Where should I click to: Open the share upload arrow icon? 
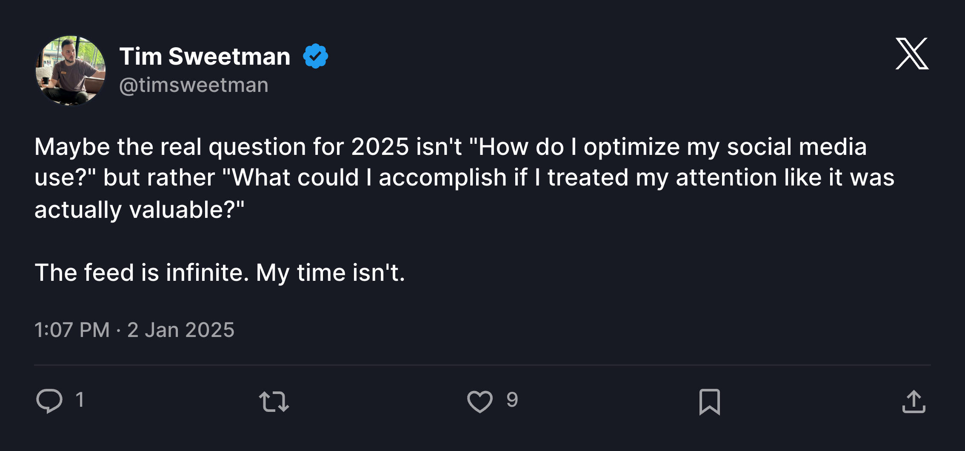[914, 401]
